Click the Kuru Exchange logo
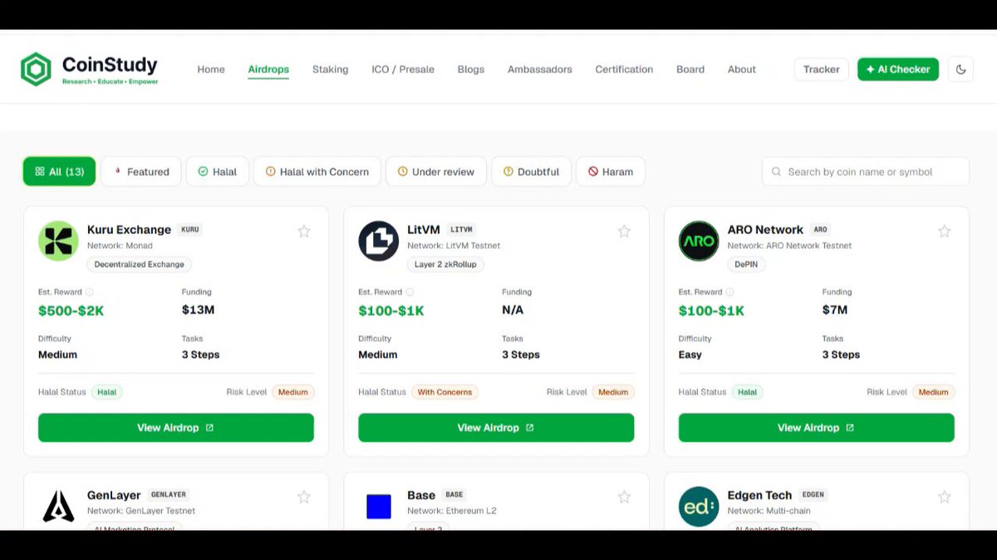 58,241
